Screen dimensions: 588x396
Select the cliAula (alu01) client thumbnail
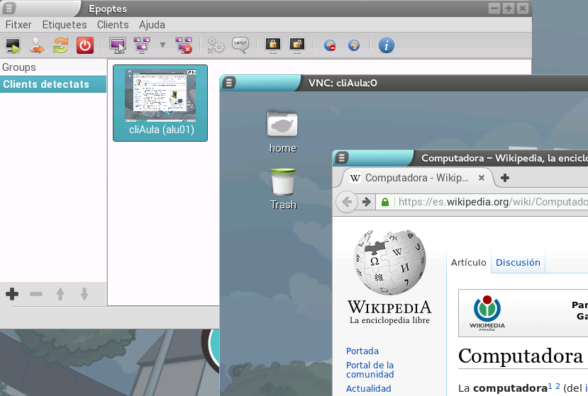(160, 103)
